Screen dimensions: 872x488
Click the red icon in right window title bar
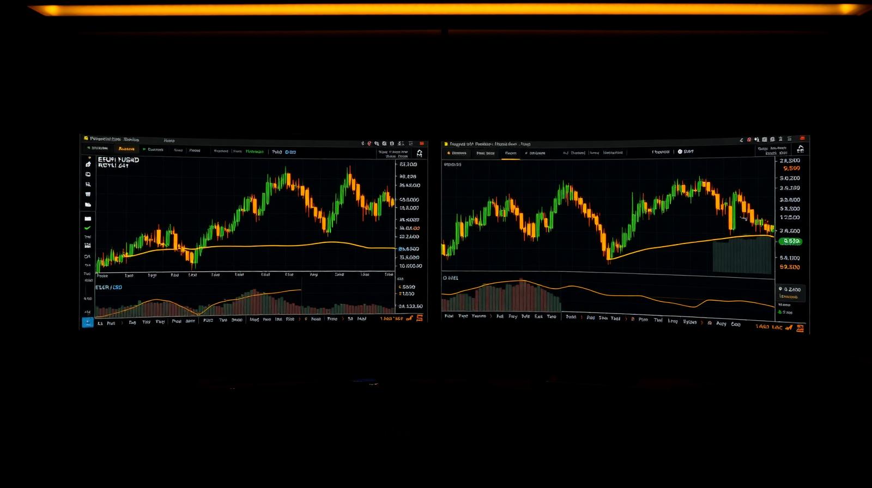[749, 140]
